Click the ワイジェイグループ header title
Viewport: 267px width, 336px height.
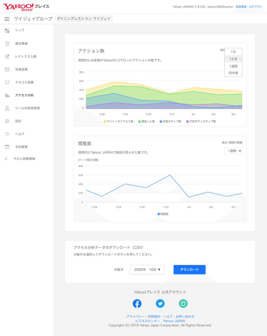[33, 19]
